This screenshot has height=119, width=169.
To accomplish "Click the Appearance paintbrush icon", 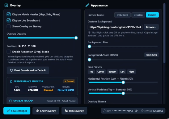I will click(87, 5).
